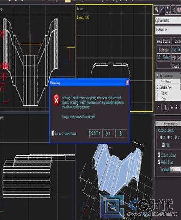Open the Display command panel tab
This screenshot has height=220, width=181.
179,10
